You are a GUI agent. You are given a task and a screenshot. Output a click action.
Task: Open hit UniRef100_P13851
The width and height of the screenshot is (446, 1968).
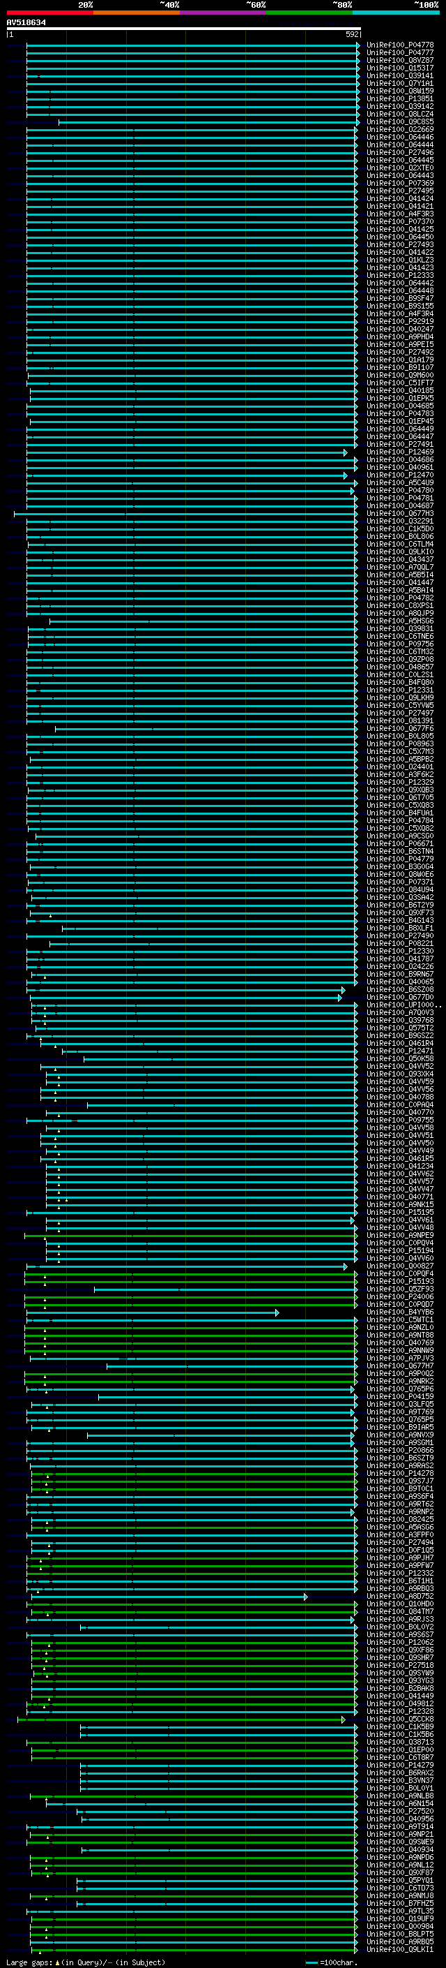click(x=400, y=99)
